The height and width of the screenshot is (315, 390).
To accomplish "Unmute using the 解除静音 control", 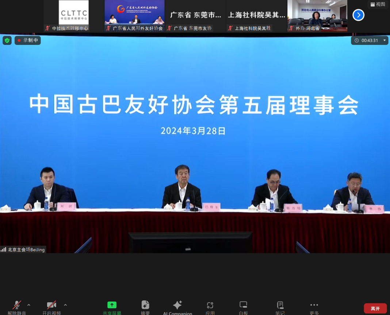I will [16, 307].
